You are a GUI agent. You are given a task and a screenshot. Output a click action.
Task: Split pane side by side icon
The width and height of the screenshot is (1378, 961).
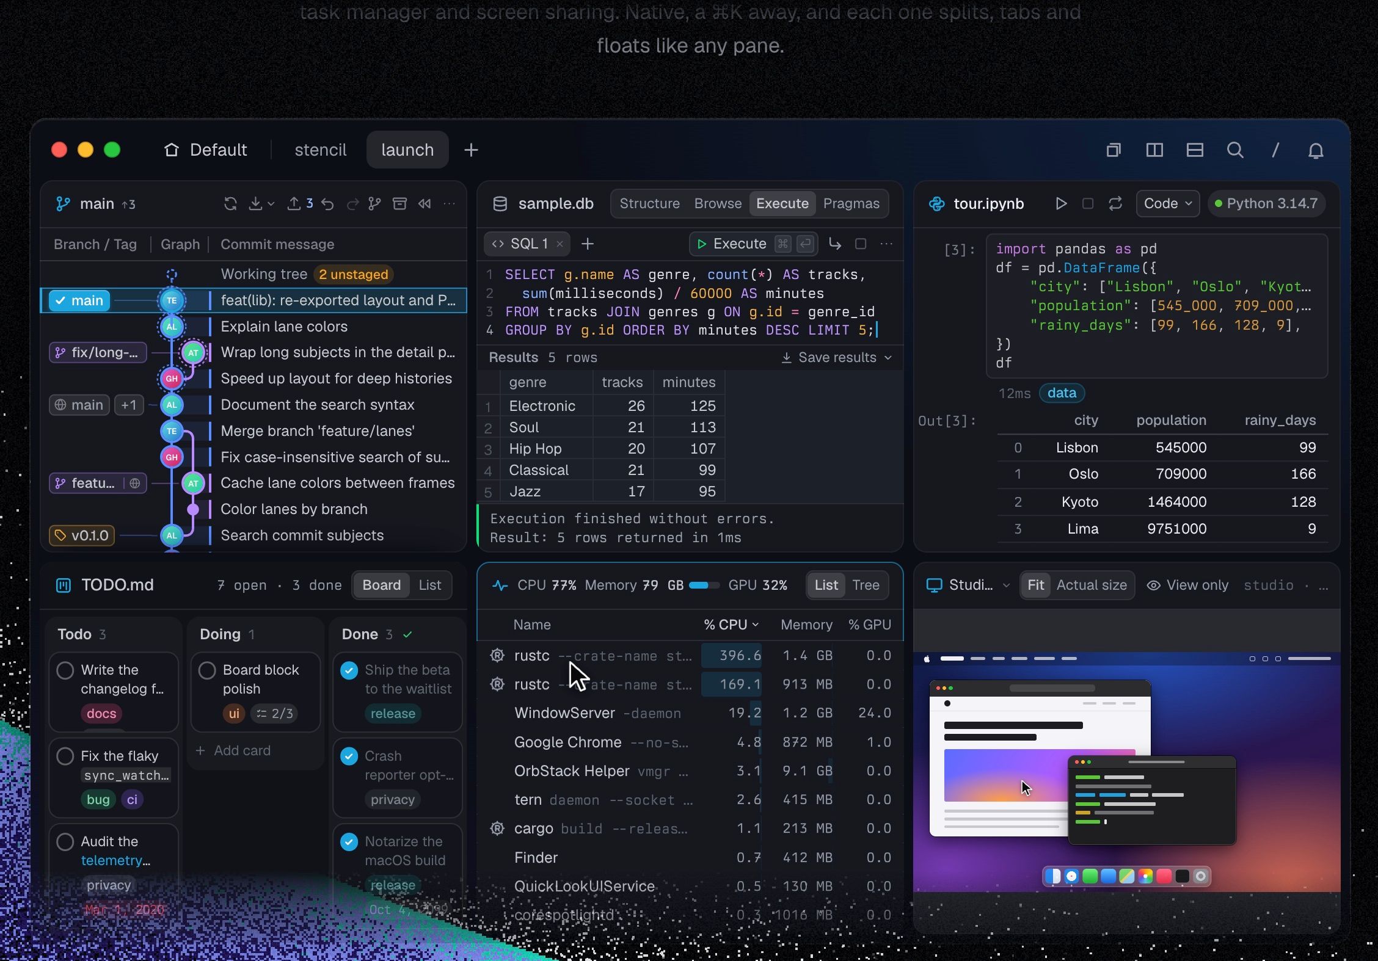pos(1154,150)
